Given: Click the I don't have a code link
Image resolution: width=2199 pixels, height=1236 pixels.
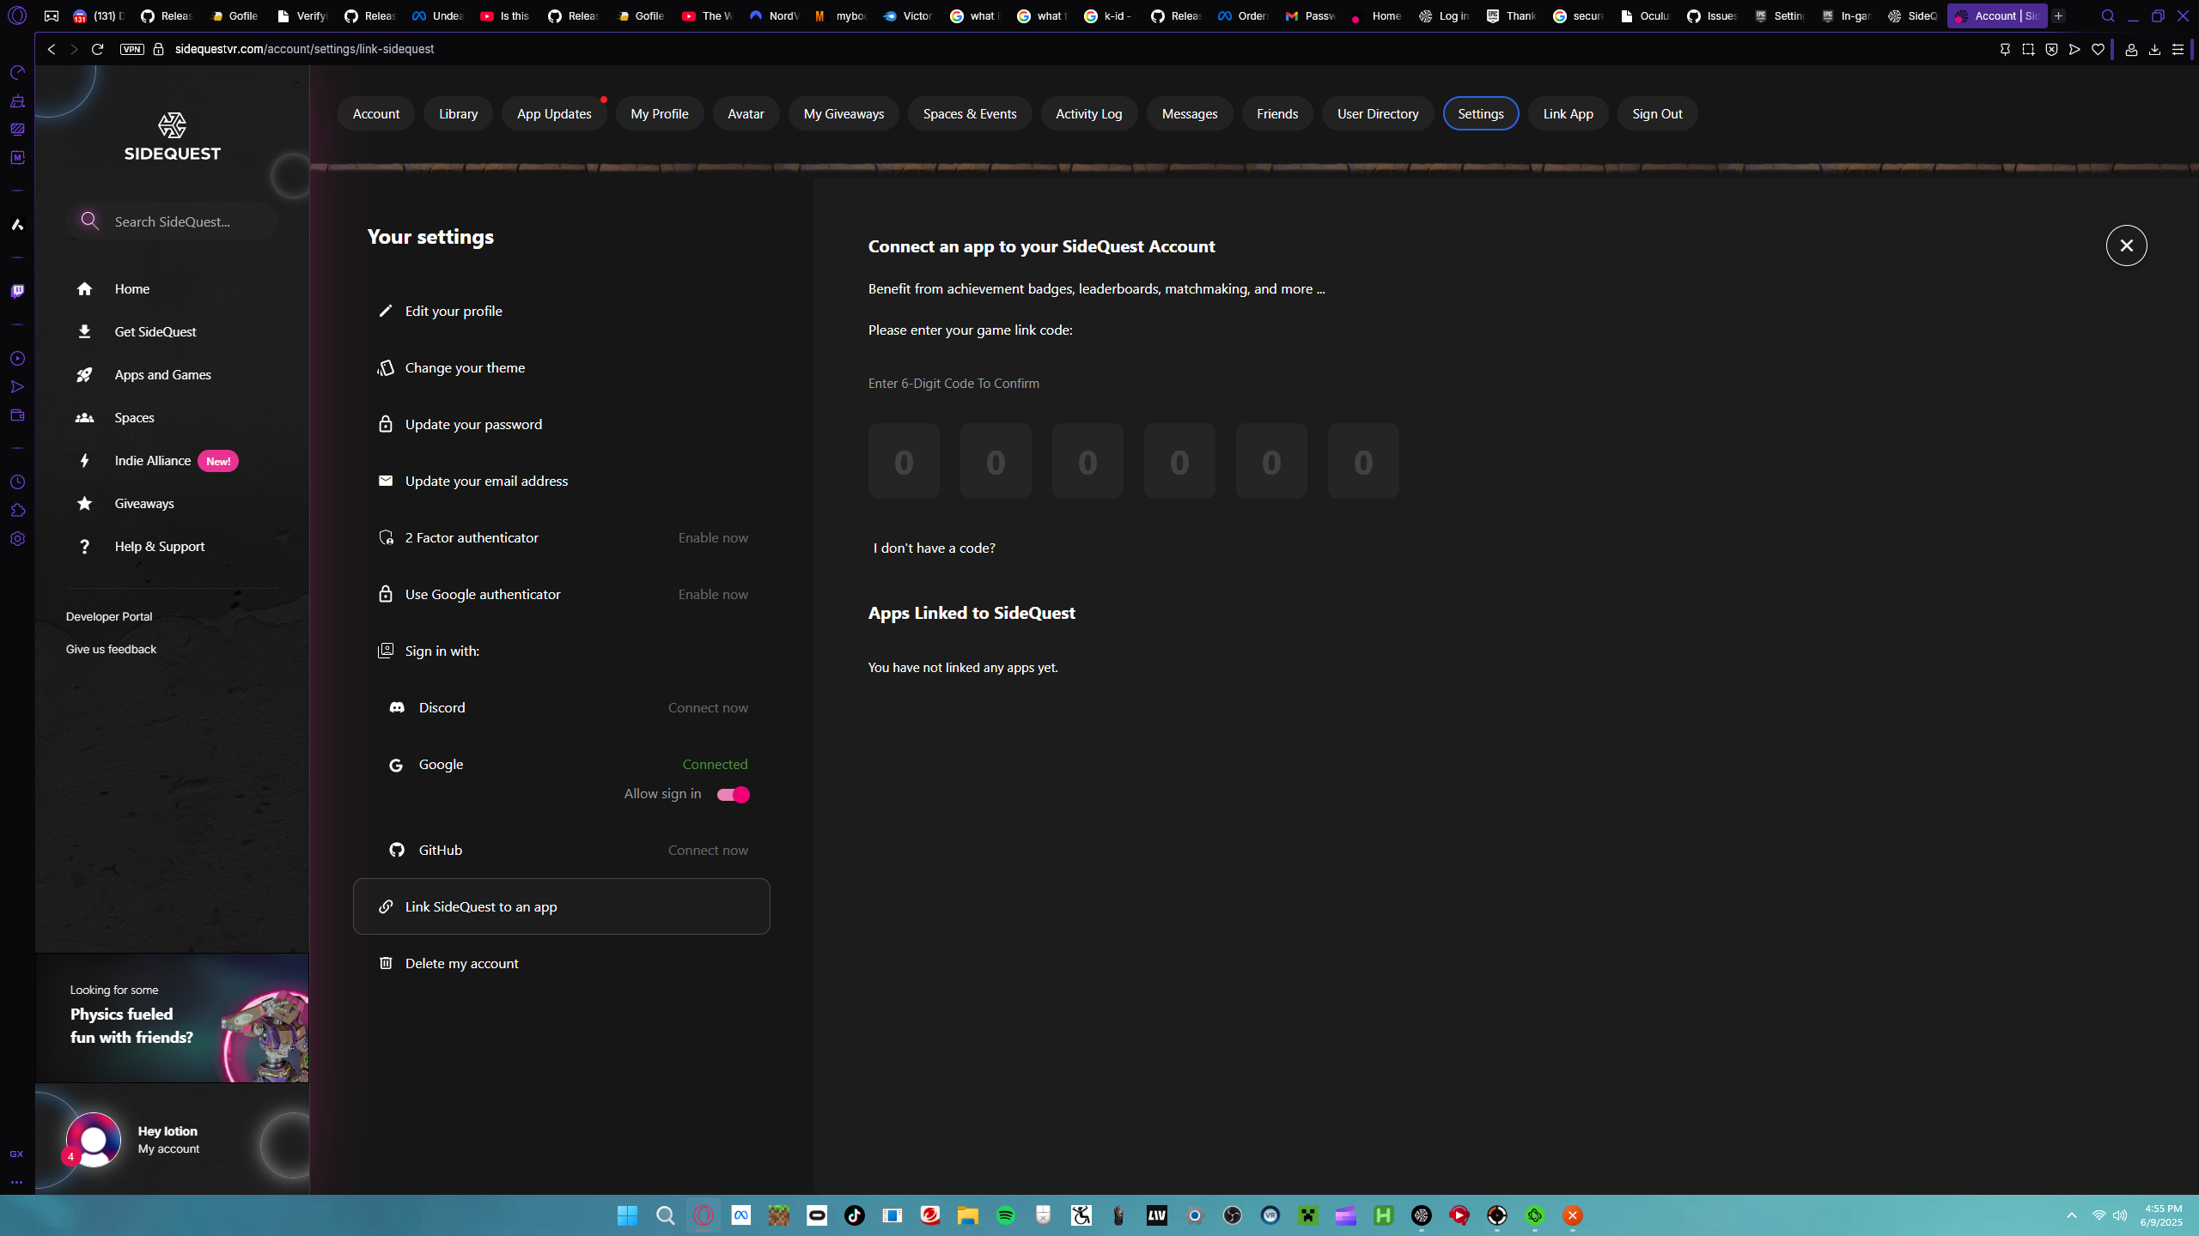Looking at the screenshot, I should click(x=934, y=548).
